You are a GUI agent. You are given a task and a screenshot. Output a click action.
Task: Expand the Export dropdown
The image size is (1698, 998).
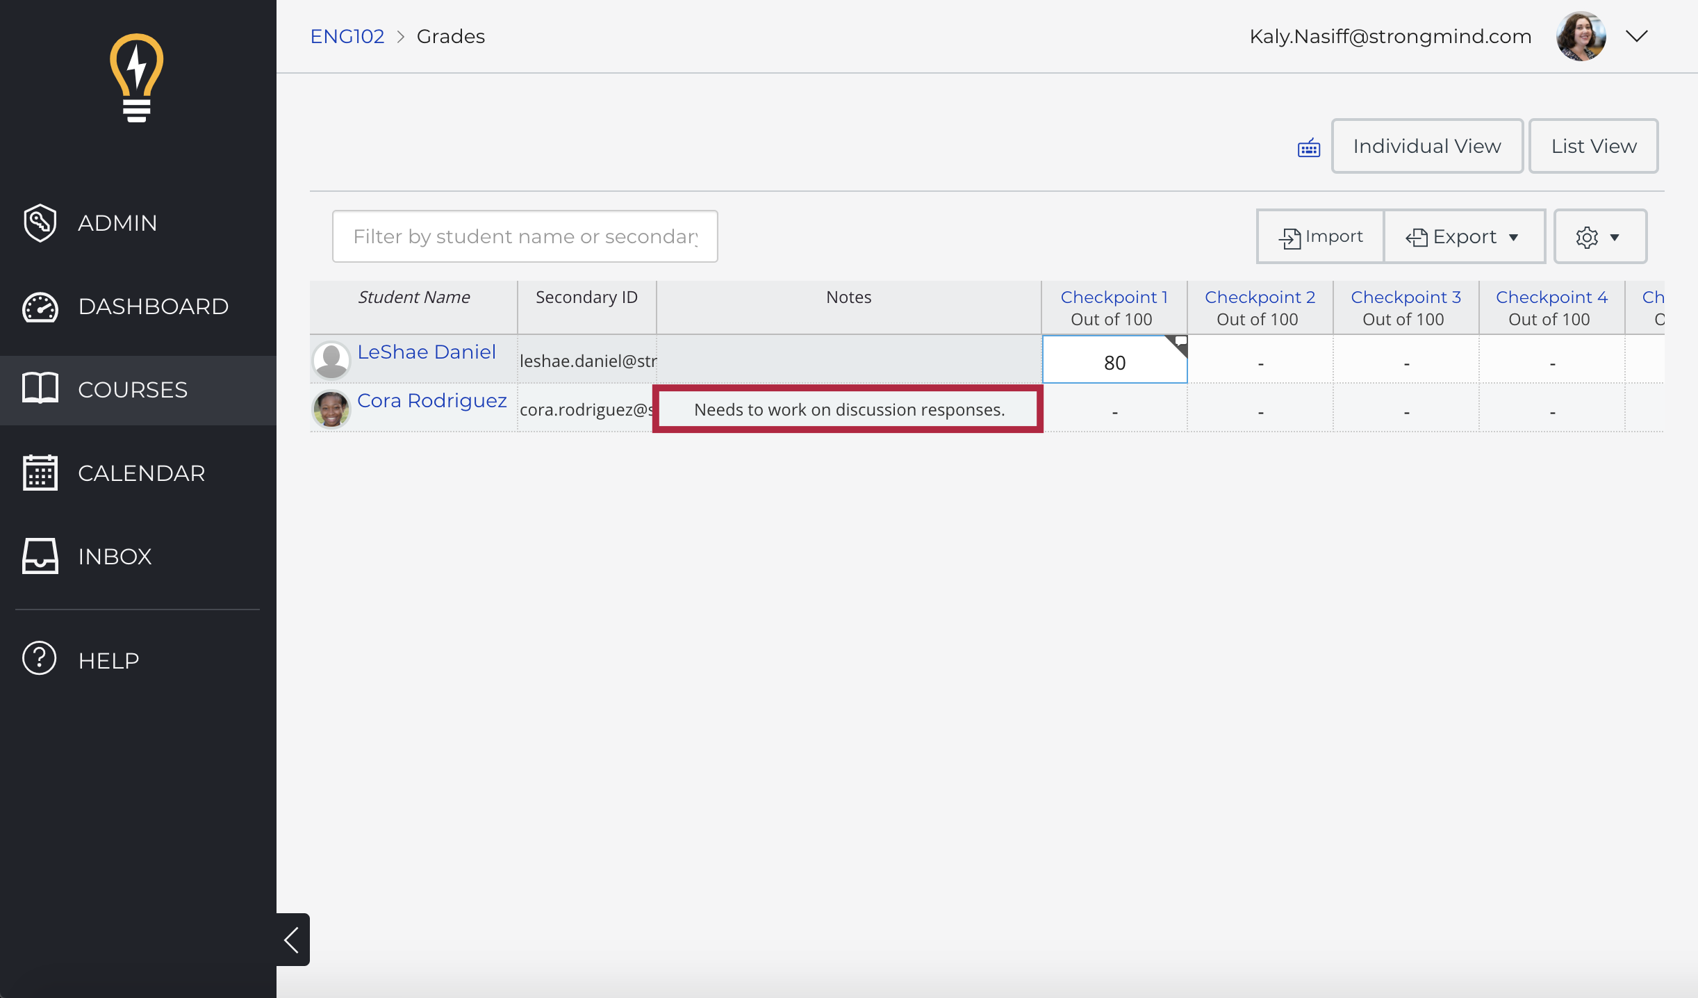[x=1463, y=237]
